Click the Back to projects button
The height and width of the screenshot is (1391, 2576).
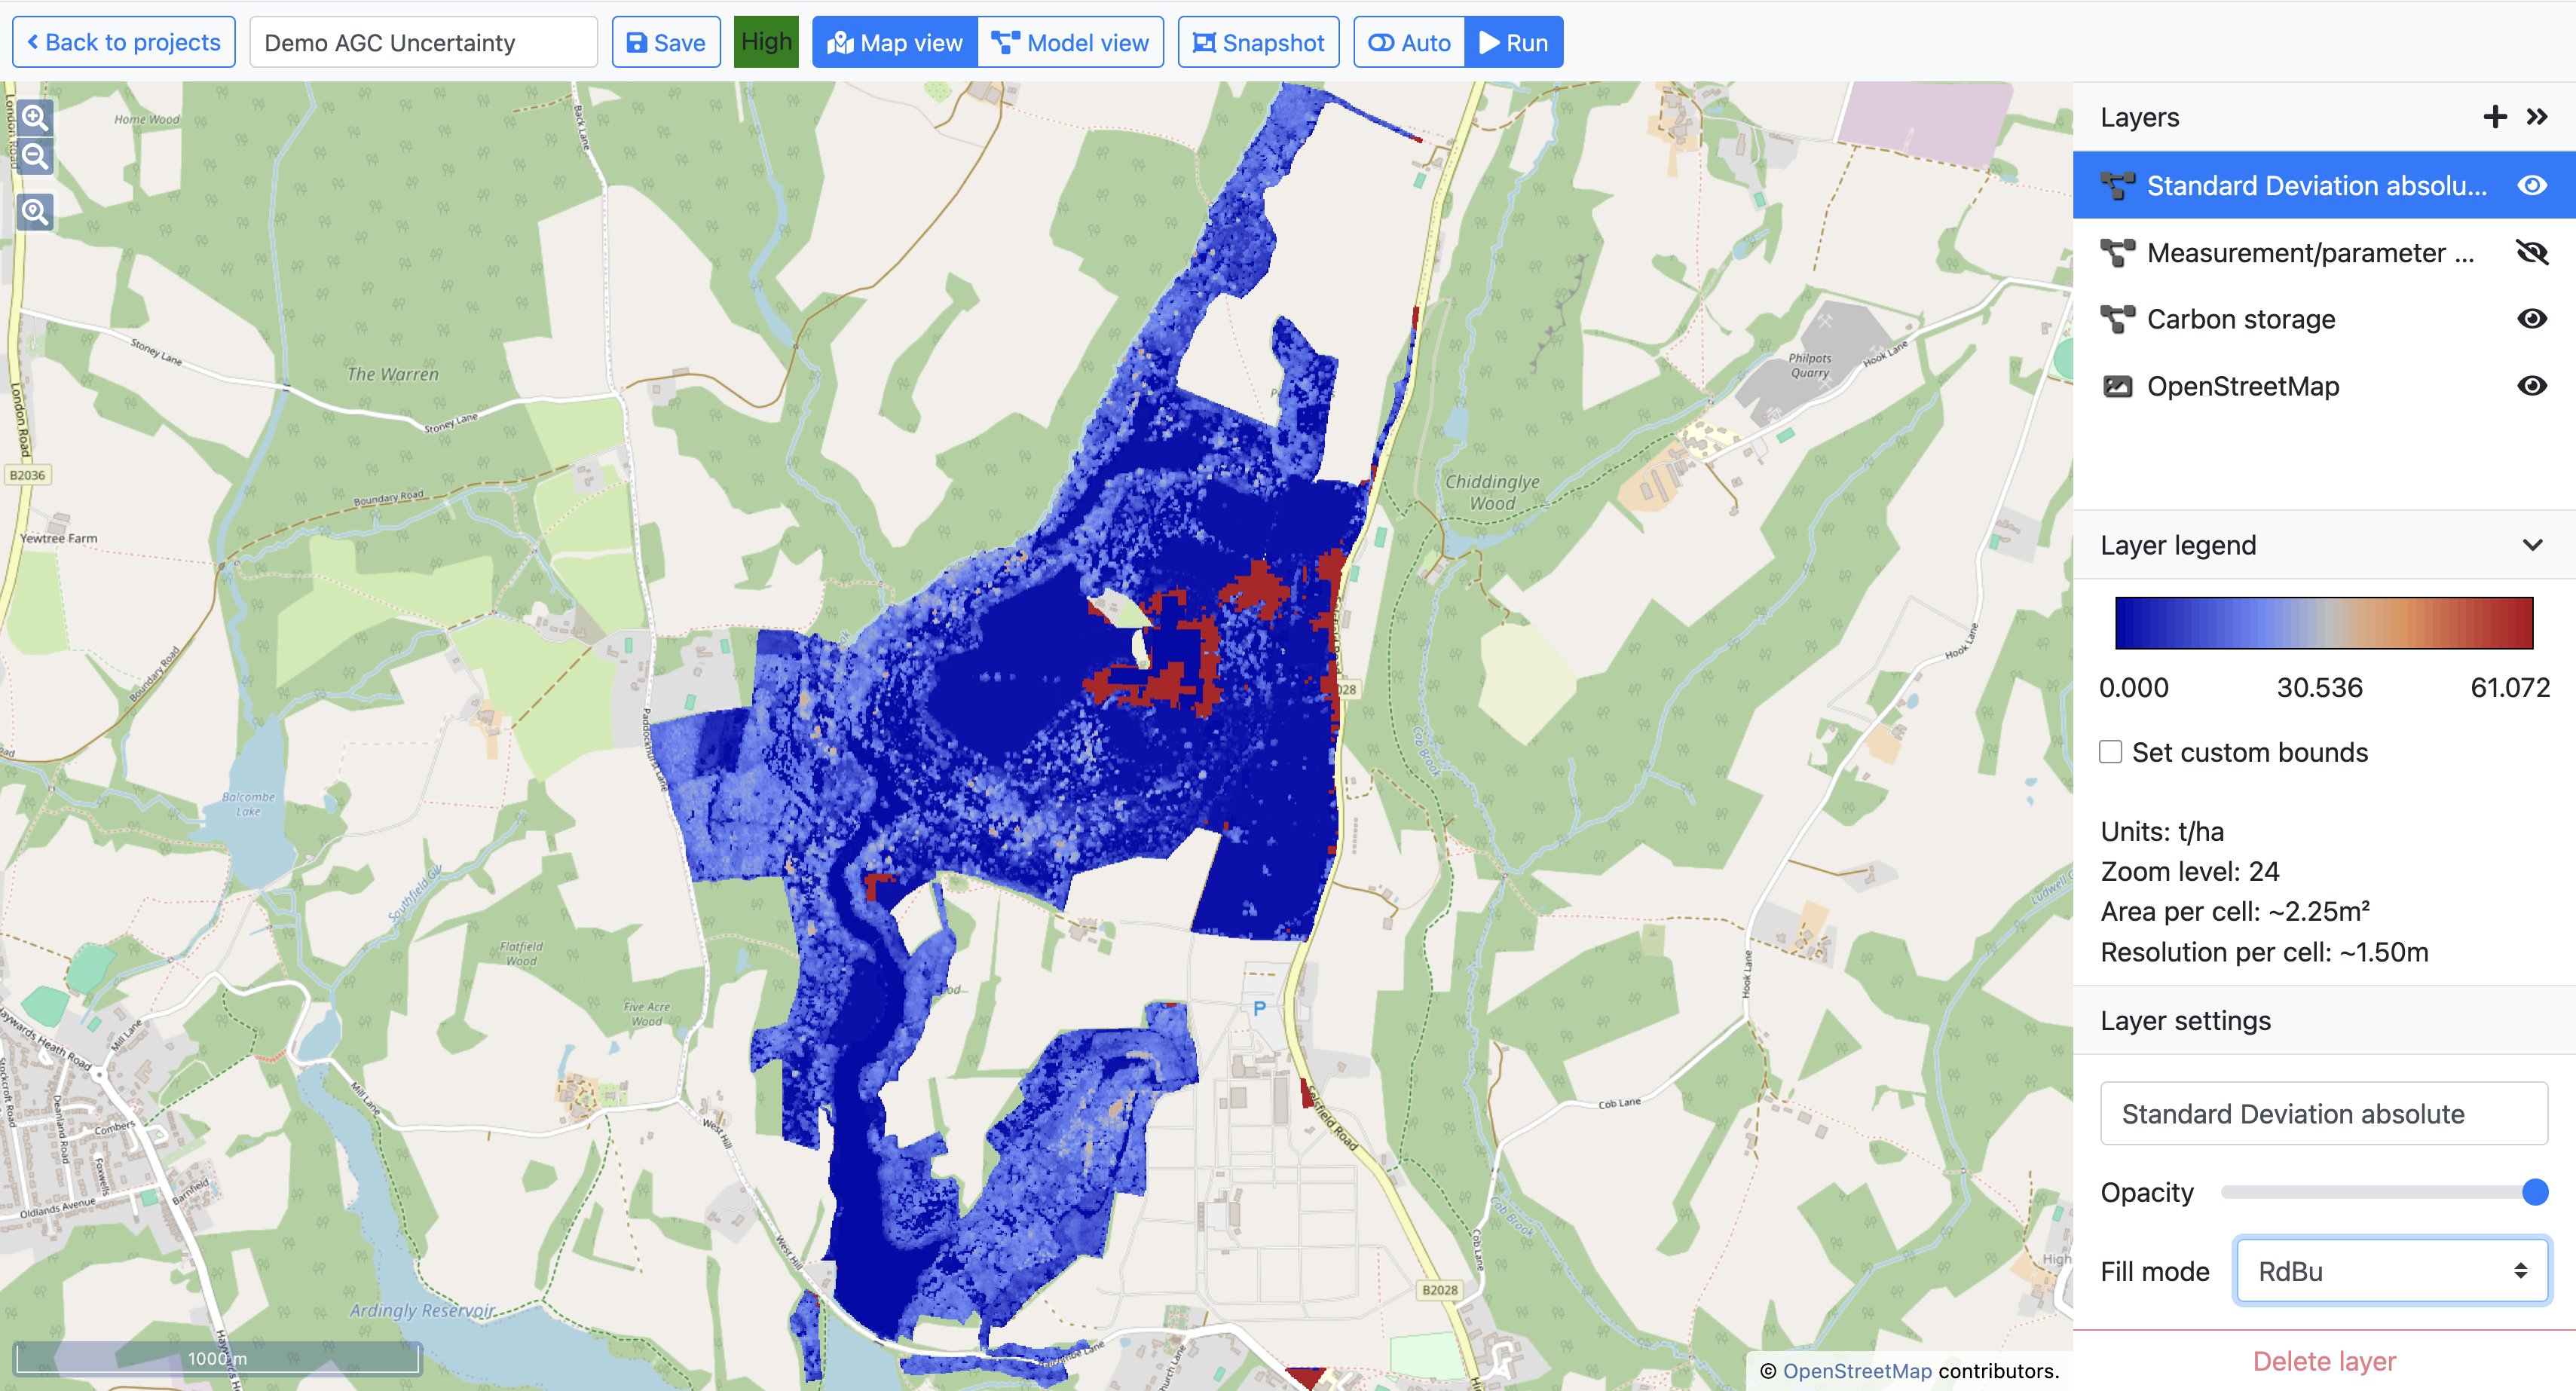[x=124, y=43]
